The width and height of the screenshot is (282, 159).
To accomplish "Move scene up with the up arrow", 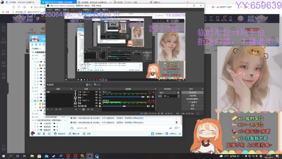I will 56,110.
